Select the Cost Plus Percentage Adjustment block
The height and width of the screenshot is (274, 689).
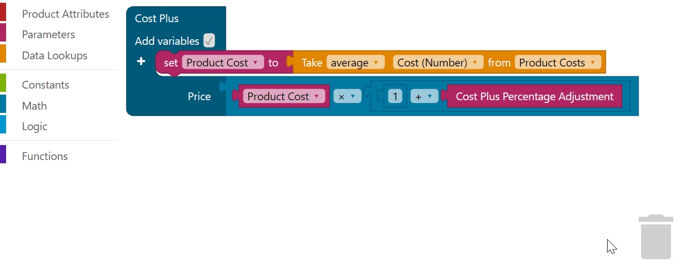(x=534, y=96)
